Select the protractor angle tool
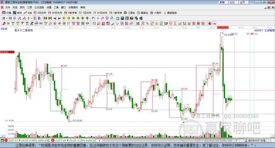This screenshot has width=275, height=148. tap(50, 23)
